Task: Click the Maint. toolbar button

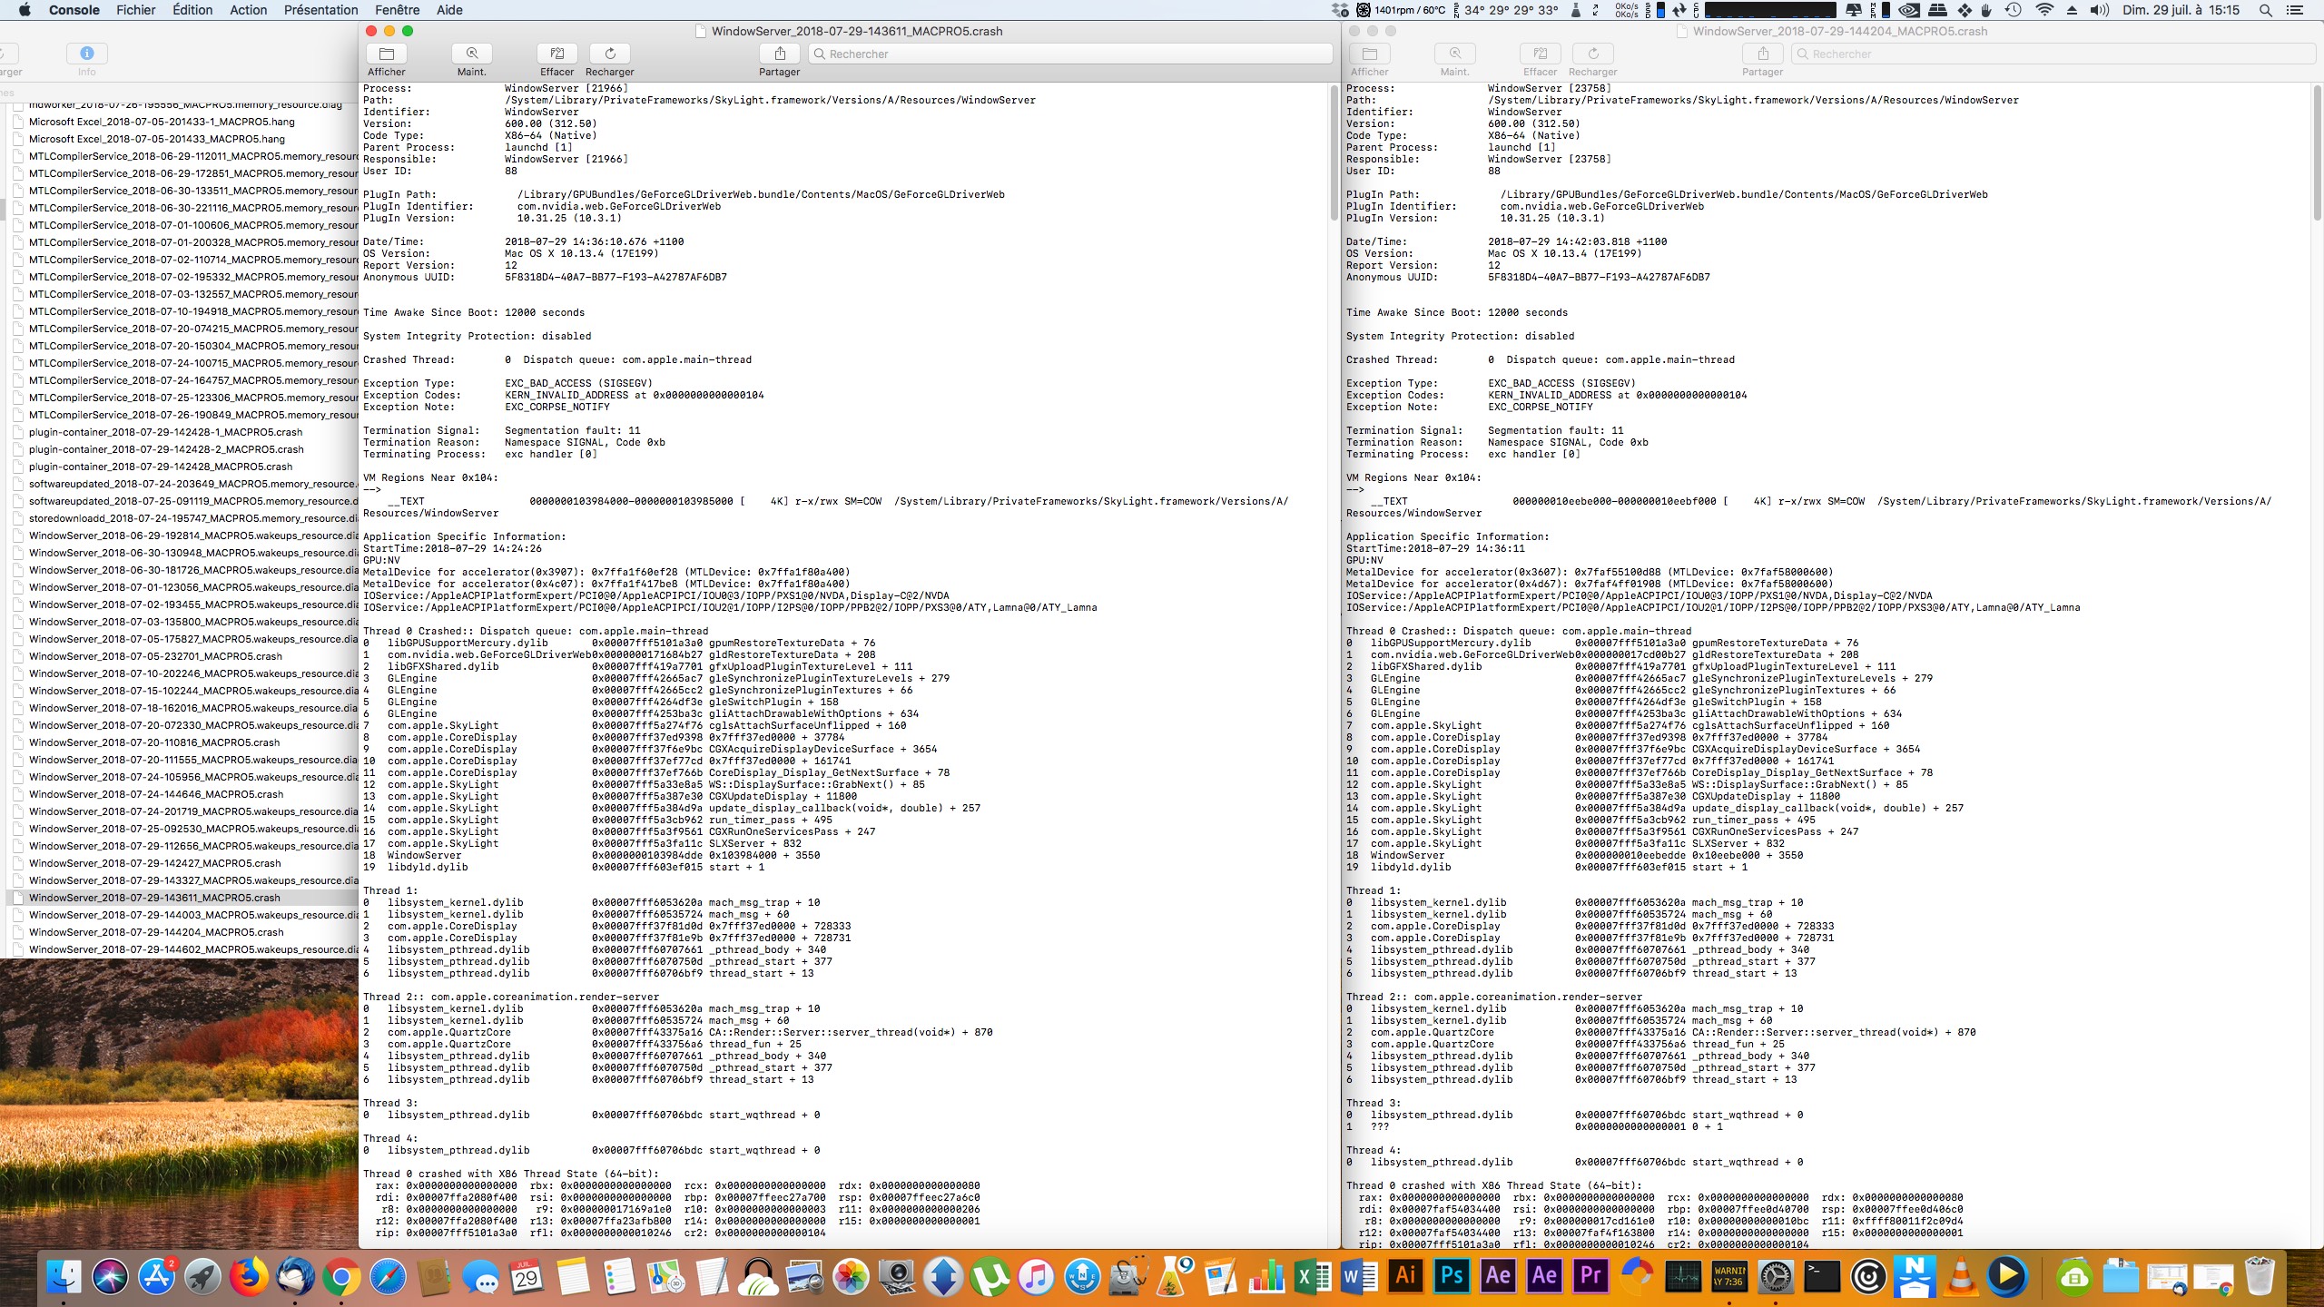Action: click(x=471, y=54)
